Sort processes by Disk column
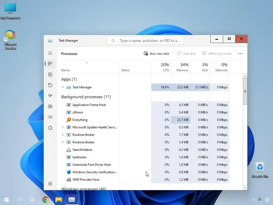This screenshot has width=273, height=205. tap(200, 67)
